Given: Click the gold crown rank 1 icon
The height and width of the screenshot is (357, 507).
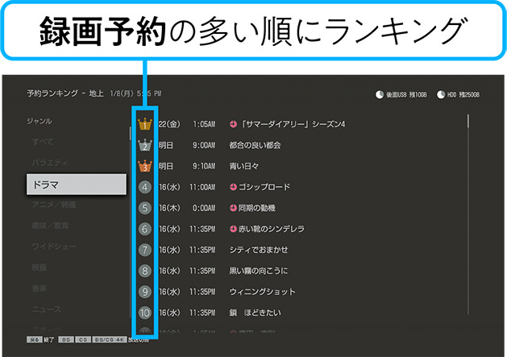Looking at the screenshot, I should pos(145,124).
